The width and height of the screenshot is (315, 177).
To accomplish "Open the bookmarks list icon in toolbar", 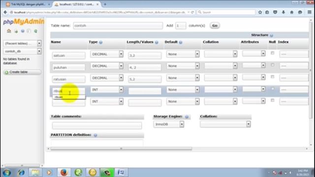I will click(x=267, y=12).
